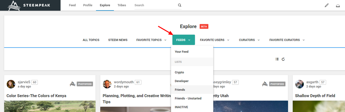Select the ALL TOPICS filter

click(91, 40)
